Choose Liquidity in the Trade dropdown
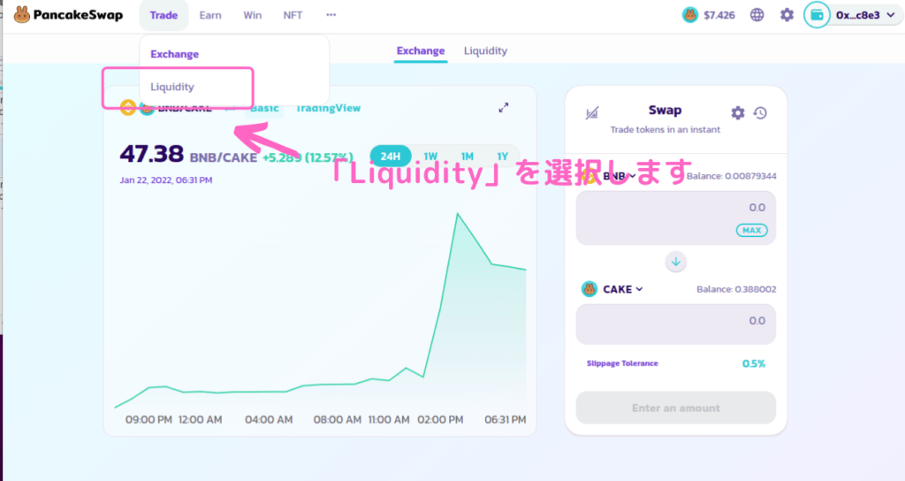The image size is (905, 481). point(172,87)
